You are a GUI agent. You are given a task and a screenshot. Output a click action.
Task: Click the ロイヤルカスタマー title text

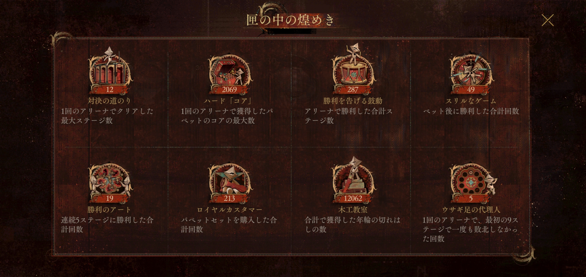click(229, 210)
